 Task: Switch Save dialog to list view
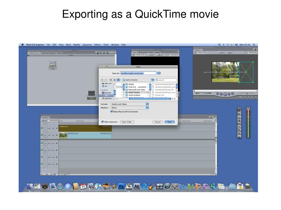click(114, 80)
